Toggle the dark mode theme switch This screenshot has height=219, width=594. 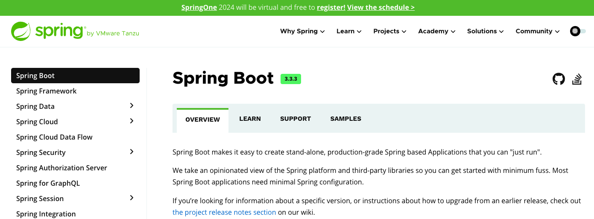[x=577, y=31]
